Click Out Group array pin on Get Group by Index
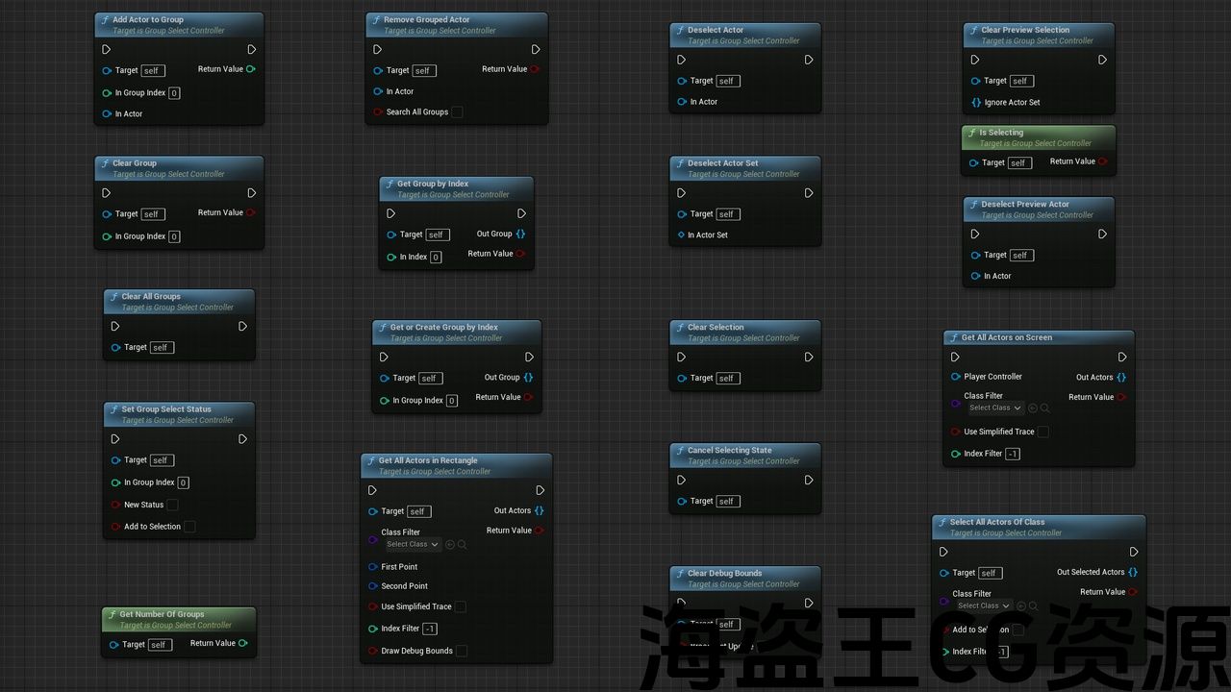Viewport: 1231px width, 692px height. (520, 234)
